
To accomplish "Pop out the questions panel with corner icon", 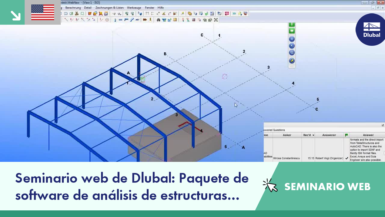I will pos(383,125).
